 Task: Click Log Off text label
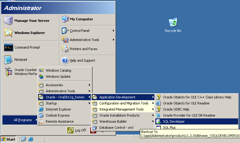pyautogui.click(x=80, y=130)
